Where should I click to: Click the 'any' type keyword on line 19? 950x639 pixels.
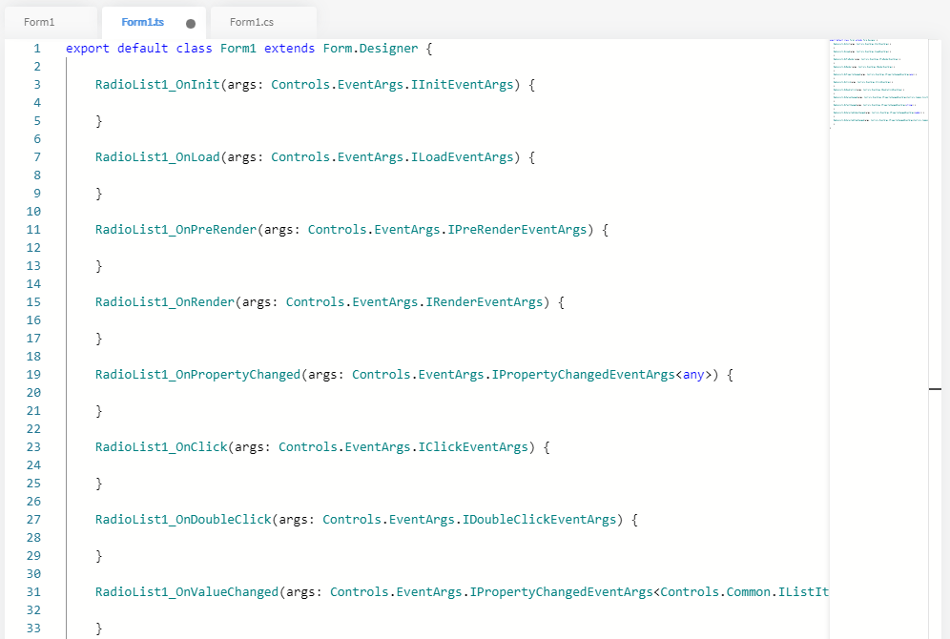coord(693,375)
